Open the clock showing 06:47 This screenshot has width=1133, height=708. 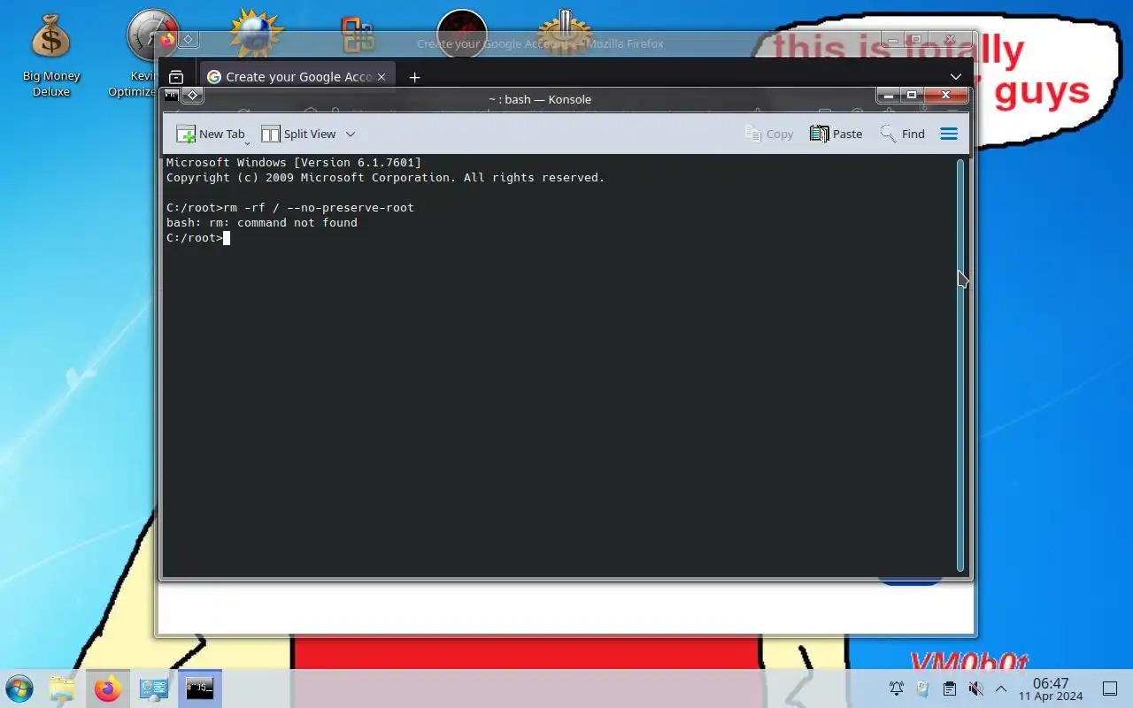[x=1051, y=689]
